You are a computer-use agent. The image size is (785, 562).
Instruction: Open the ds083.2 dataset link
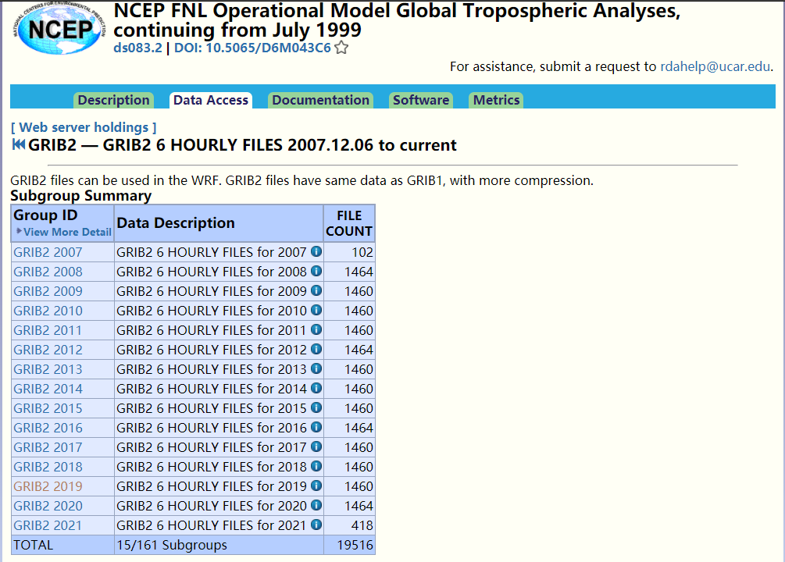tap(137, 48)
